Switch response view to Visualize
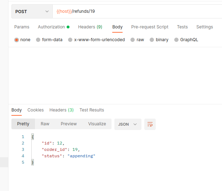Viewport: 222px width, 191px height. pos(97,124)
